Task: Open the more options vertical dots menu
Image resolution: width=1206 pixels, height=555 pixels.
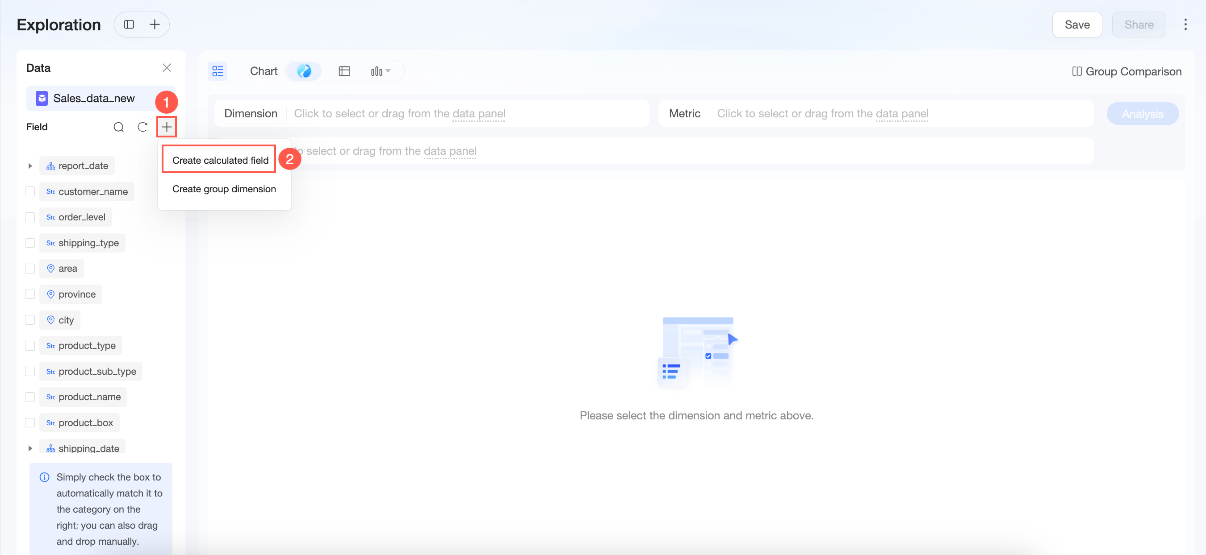Action: tap(1185, 24)
